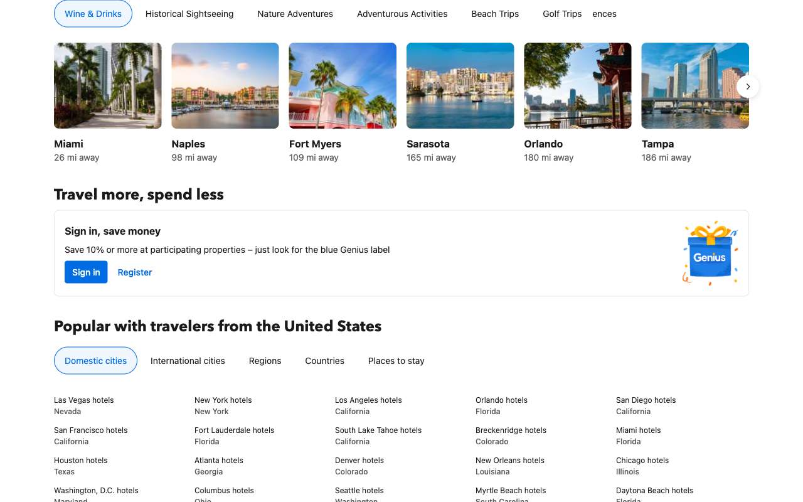
Task: Open the Fort Myers destination photo
Action: (343, 85)
